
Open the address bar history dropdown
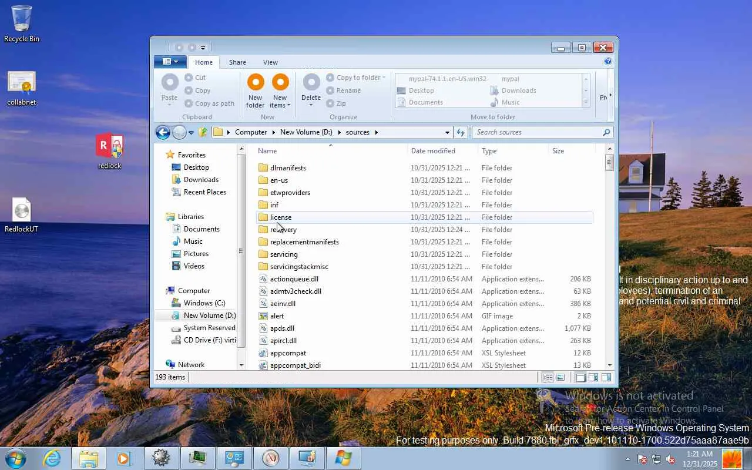point(447,132)
